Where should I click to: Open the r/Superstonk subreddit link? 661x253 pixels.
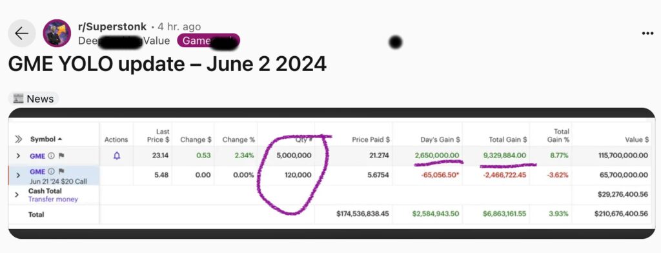point(112,26)
